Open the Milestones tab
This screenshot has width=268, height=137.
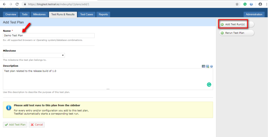coord(39,14)
